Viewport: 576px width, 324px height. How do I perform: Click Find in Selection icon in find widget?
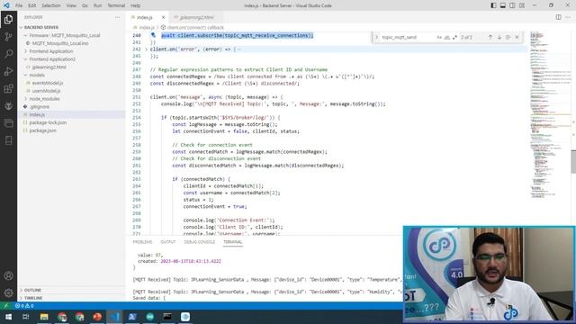click(x=508, y=37)
